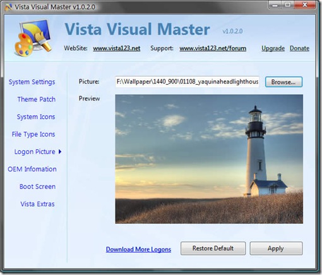Switch to Boot Screen page
This screenshot has height=275, width=322.
(x=37, y=186)
